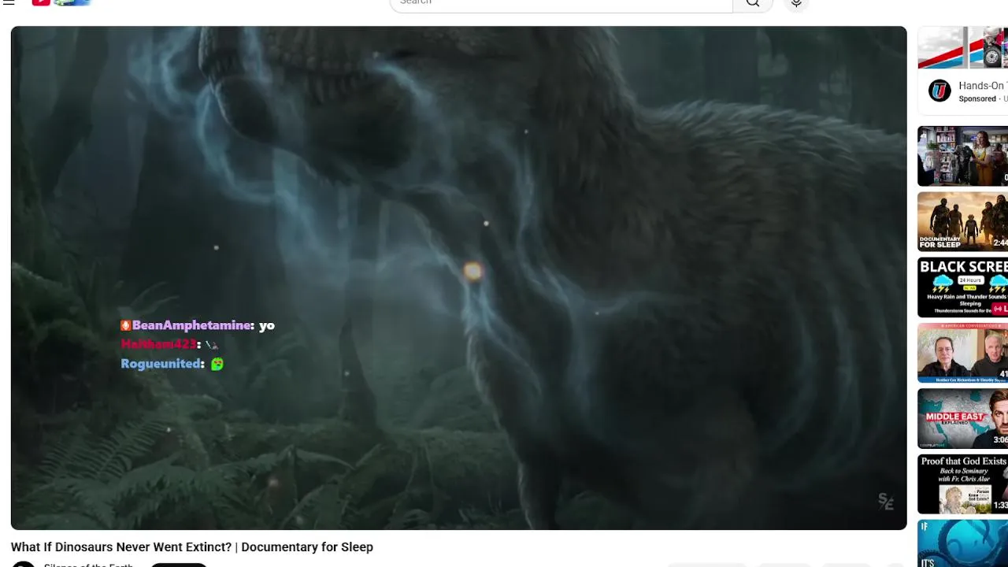Click the 'Rogueunited' chat username overlay

point(161,364)
